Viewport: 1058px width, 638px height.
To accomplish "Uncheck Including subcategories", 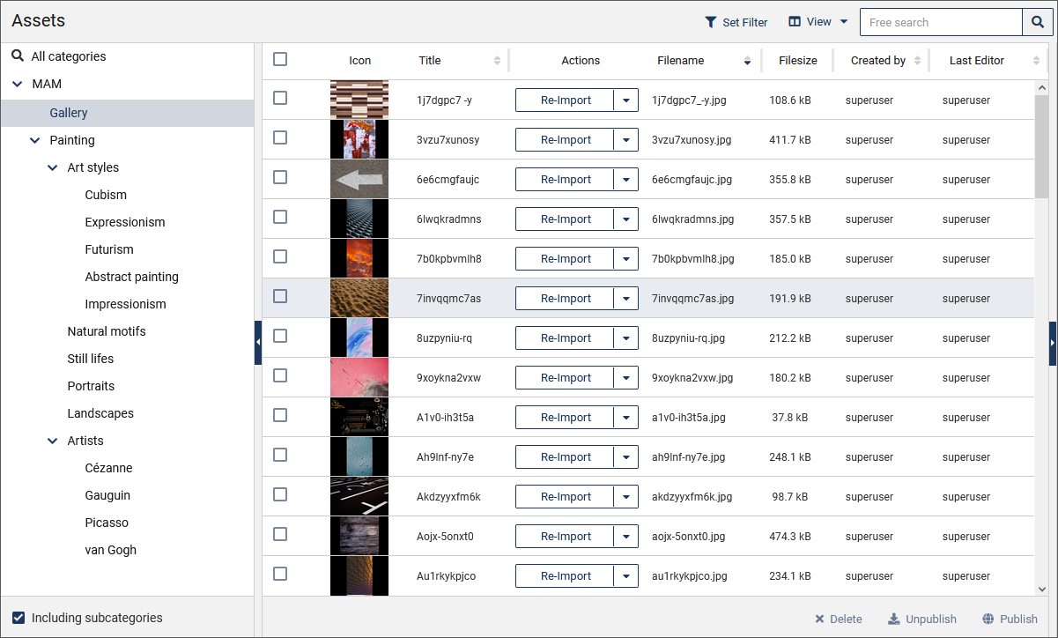I will tap(18, 618).
